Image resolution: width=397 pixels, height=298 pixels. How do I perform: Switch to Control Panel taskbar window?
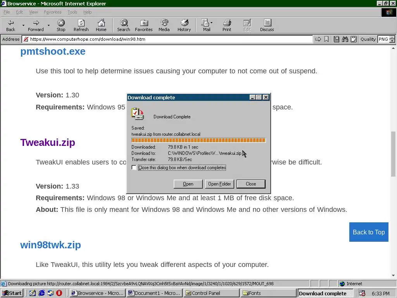point(211,293)
